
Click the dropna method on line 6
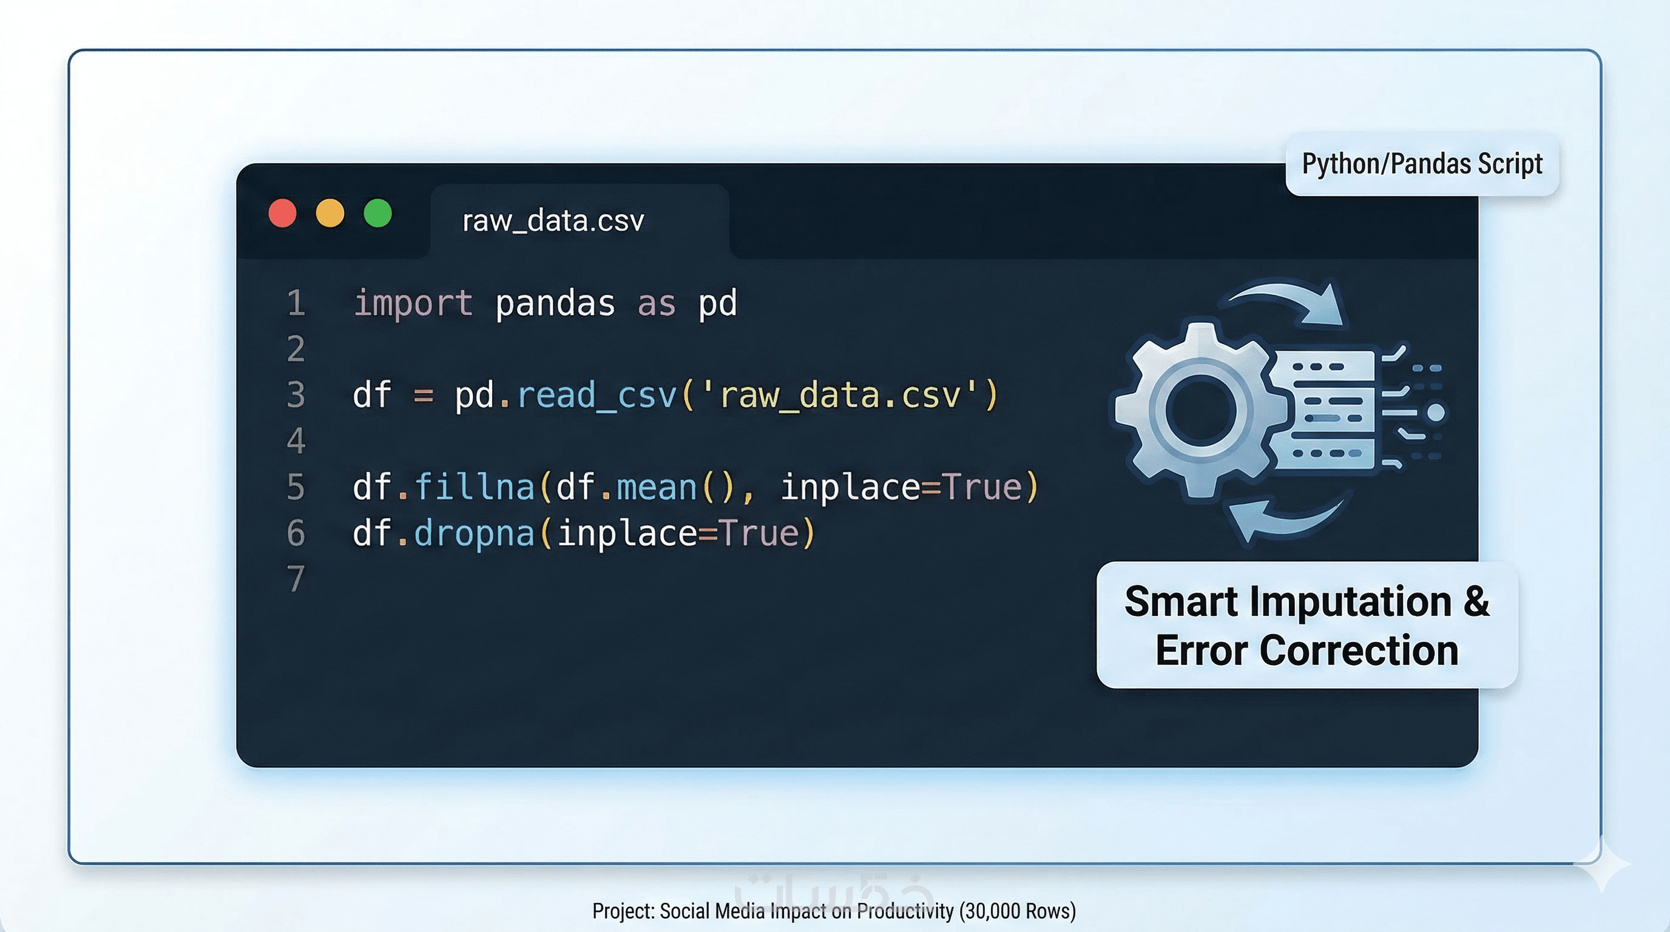coord(475,533)
